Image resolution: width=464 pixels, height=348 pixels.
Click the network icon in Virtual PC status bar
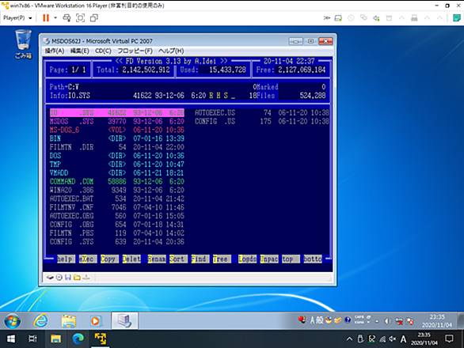86,278
